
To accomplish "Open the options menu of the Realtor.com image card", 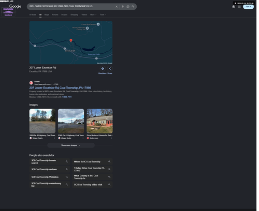I will pyautogui.click(x=111, y=138).
